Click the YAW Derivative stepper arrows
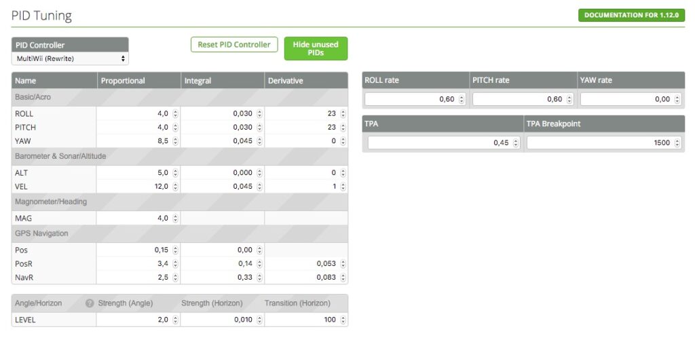 pyautogui.click(x=343, y=141)
